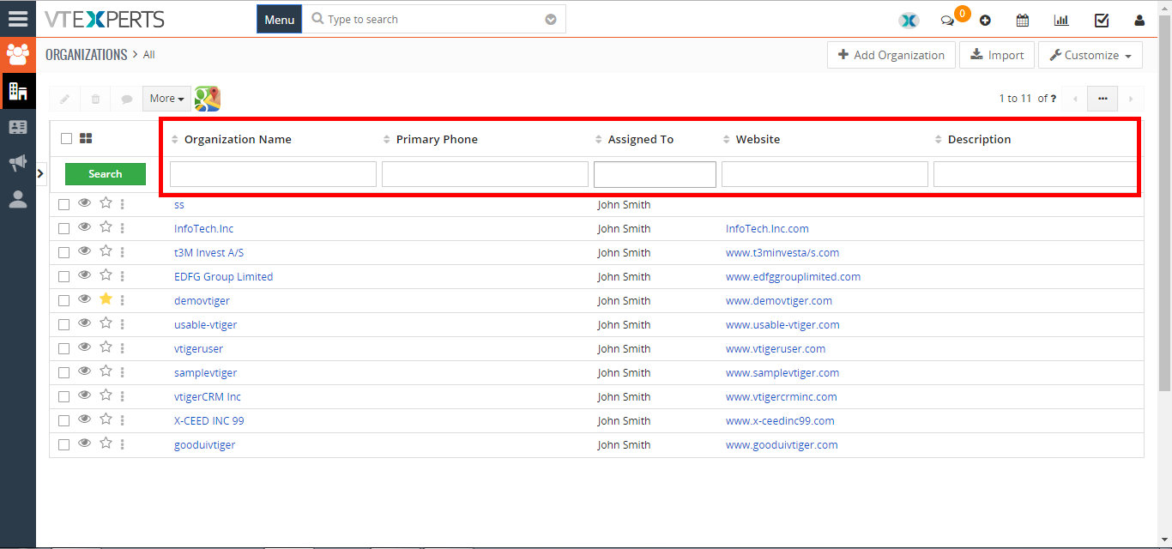Open the calendar icon in top bar
The width and height of the screenshot is (1172, 549).
(x=1023, y=20)
